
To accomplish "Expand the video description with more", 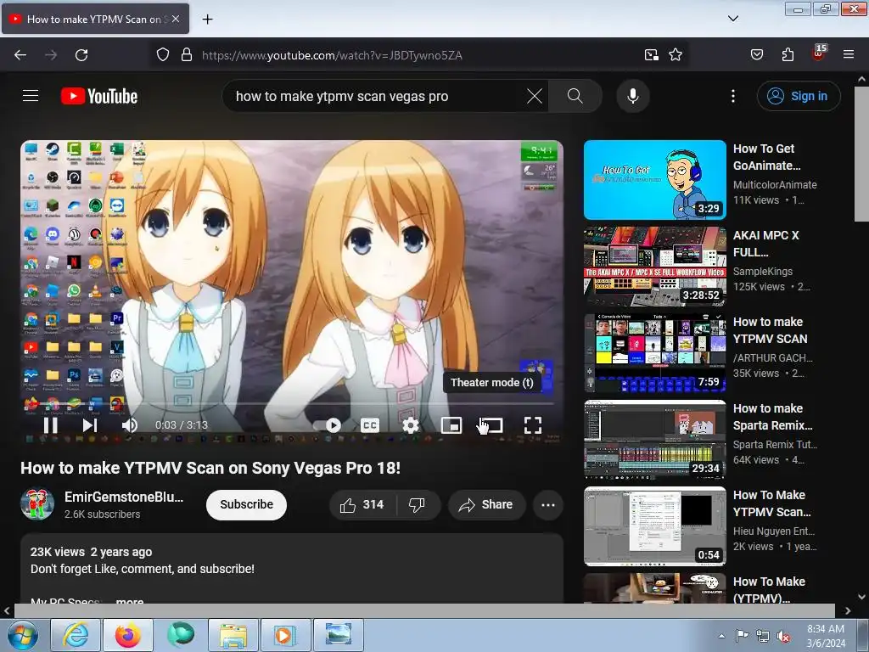I will [x=130, y=601].
